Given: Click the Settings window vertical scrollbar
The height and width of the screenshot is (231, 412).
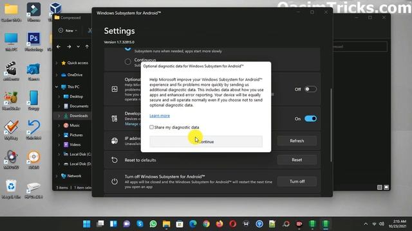Looking at the screenshot, I should tap(331, 125).
